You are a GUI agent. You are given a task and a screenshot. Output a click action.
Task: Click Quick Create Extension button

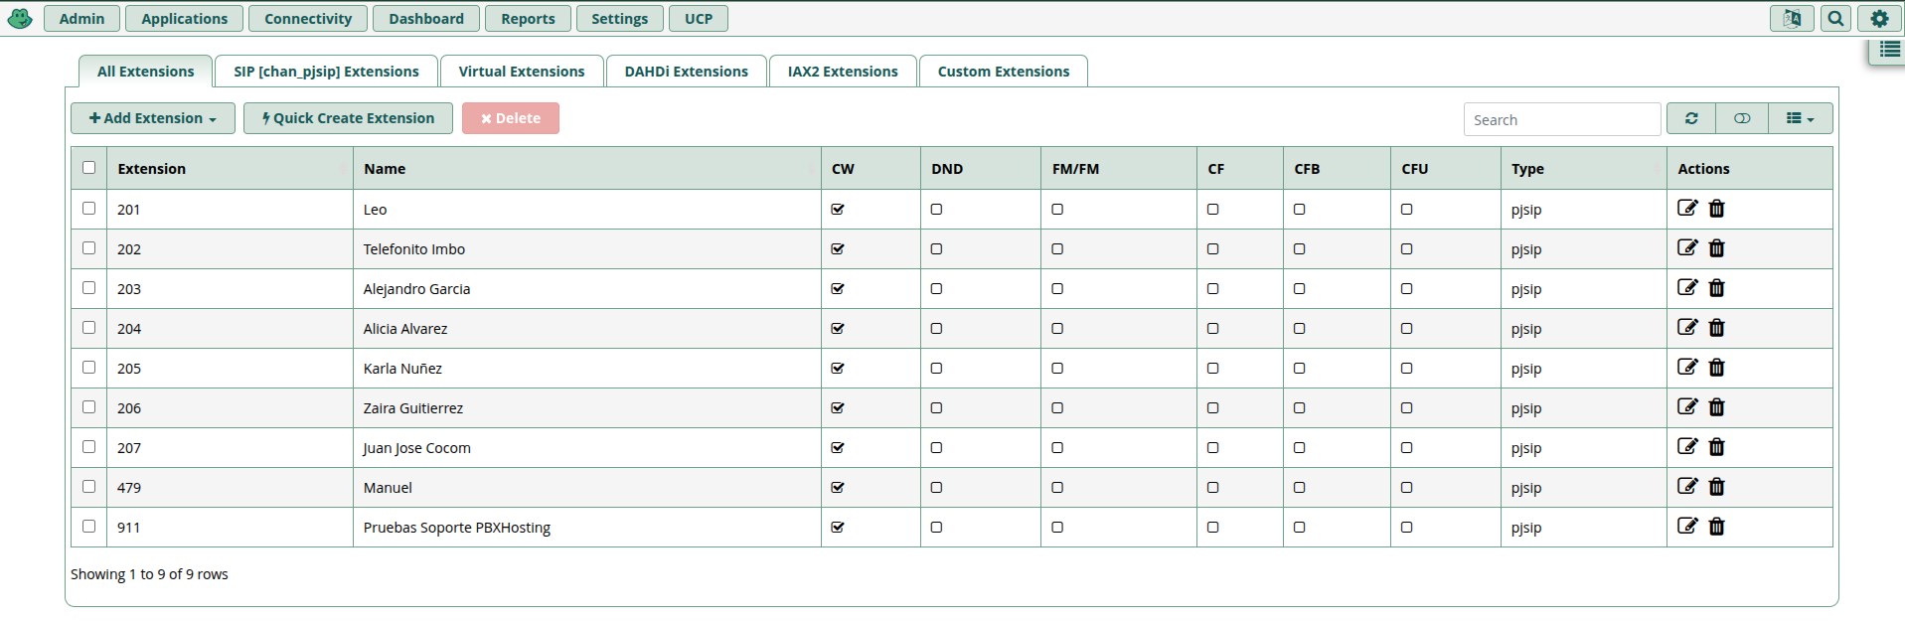(x=348, y=118)
